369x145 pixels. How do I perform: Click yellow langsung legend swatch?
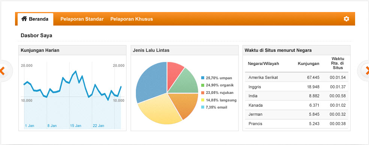203,100
